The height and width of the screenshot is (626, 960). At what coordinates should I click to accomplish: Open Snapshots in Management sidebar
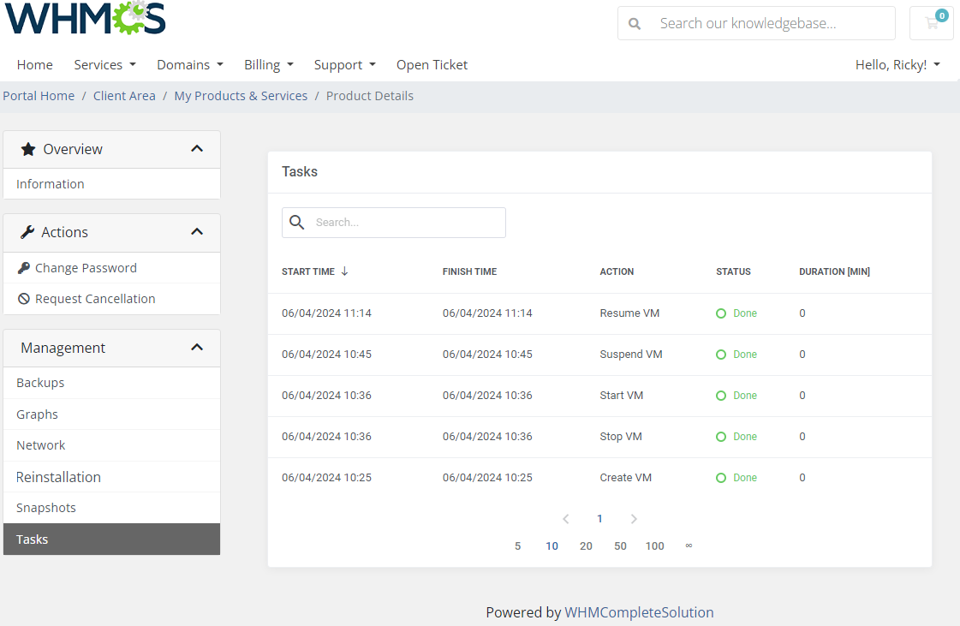click(111, 508)
